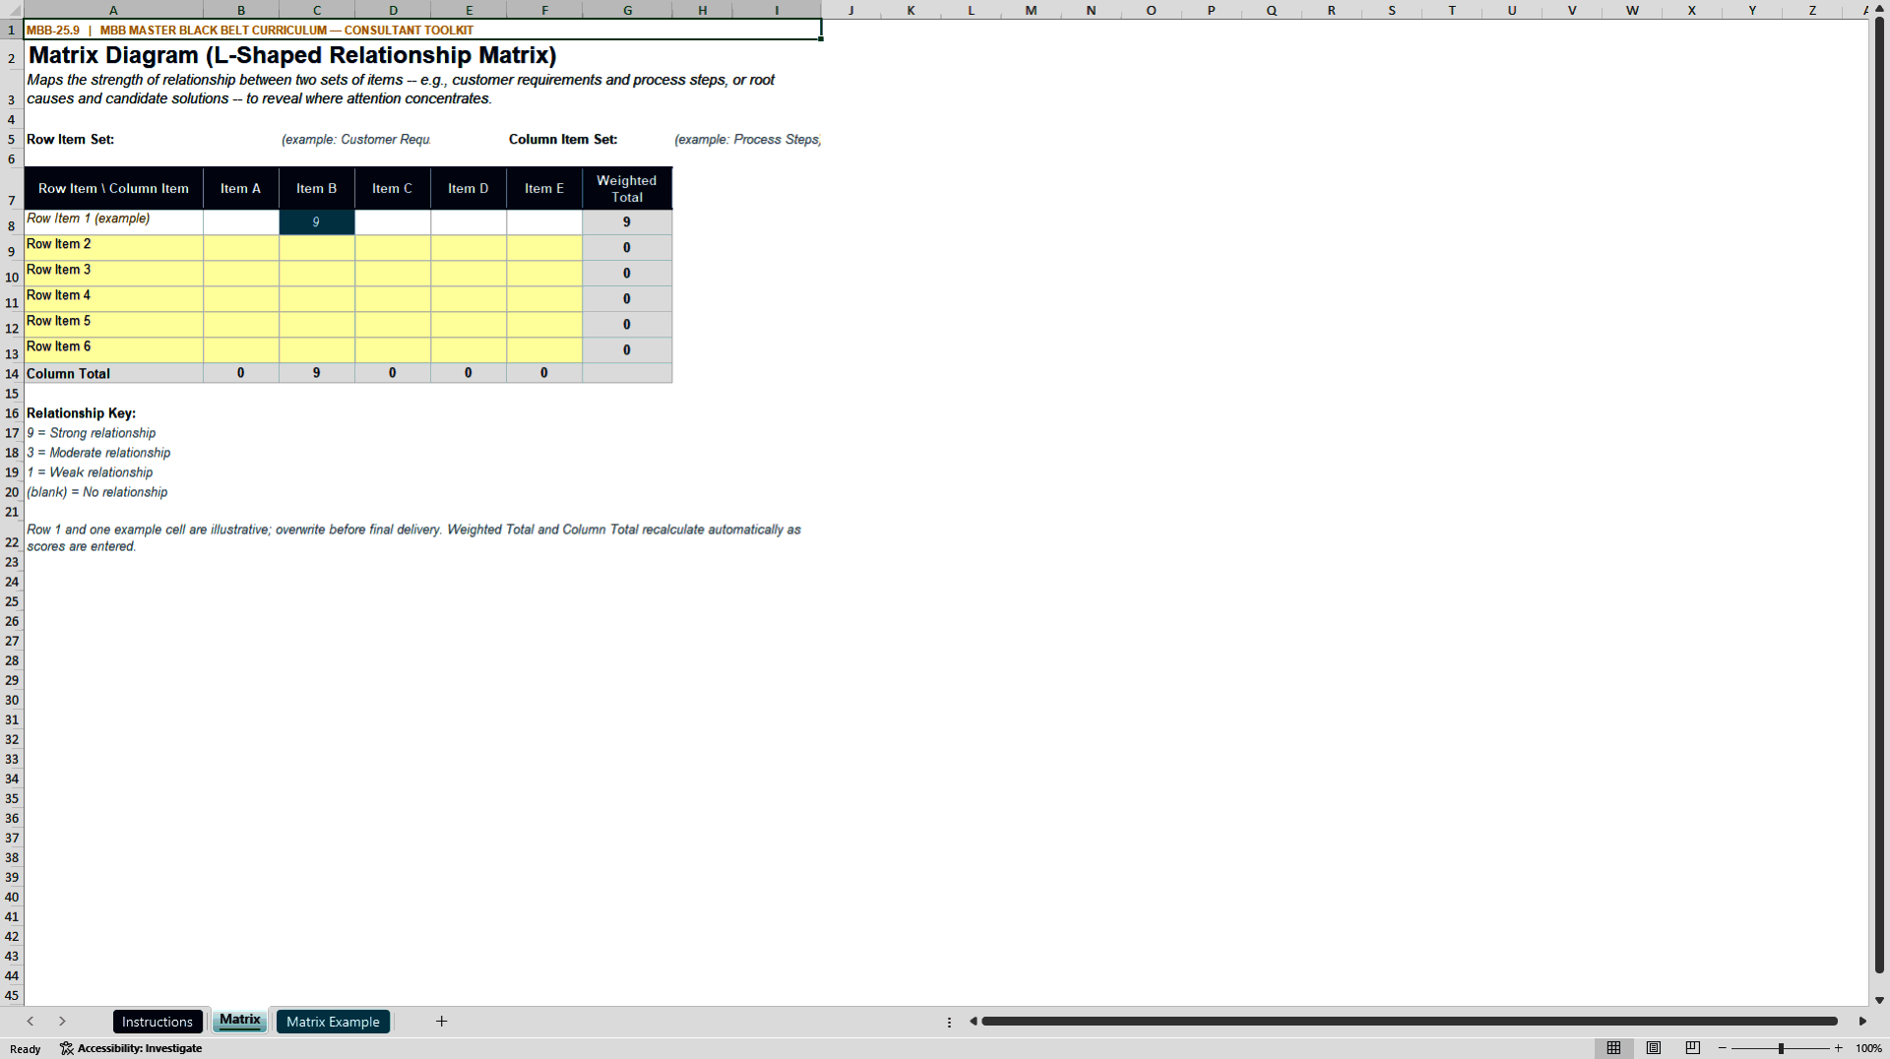Click the 'Row Item 3' cell

pos(113,274)
